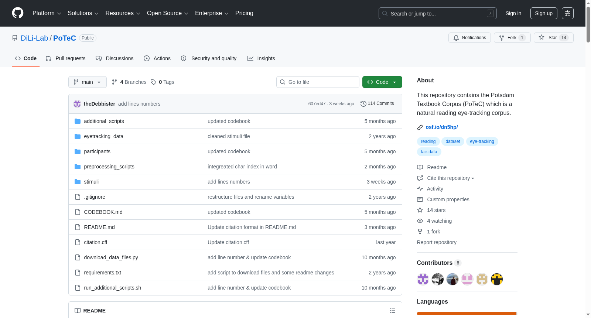The image size is (591, 318).
Task: View the 4 Branches list
Action: (129, 82)
